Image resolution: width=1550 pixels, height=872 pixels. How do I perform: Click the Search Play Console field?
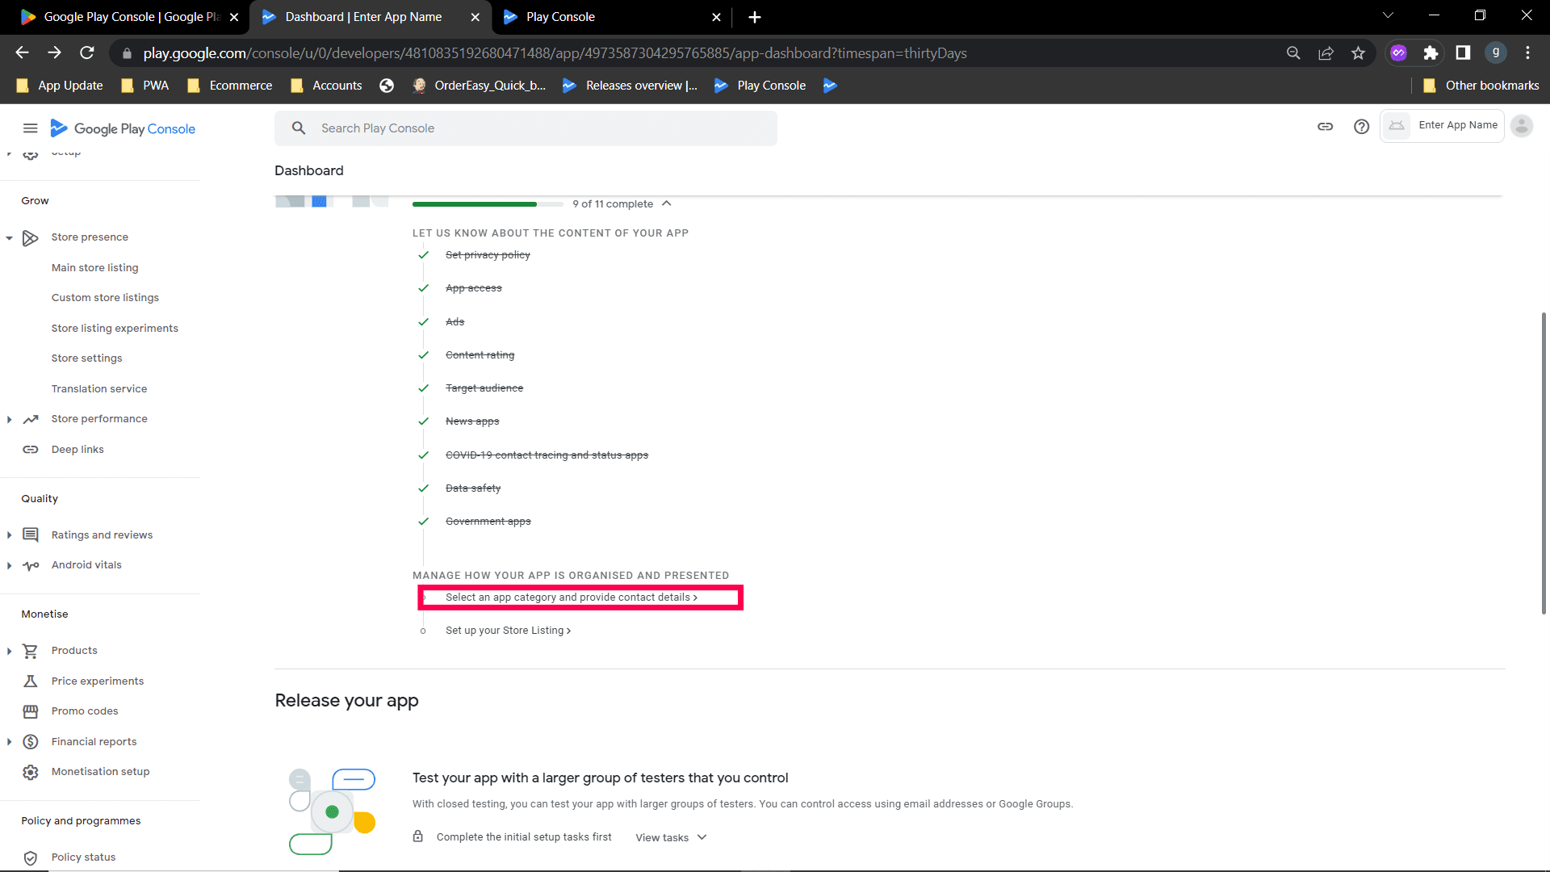(x=526, y=128)
